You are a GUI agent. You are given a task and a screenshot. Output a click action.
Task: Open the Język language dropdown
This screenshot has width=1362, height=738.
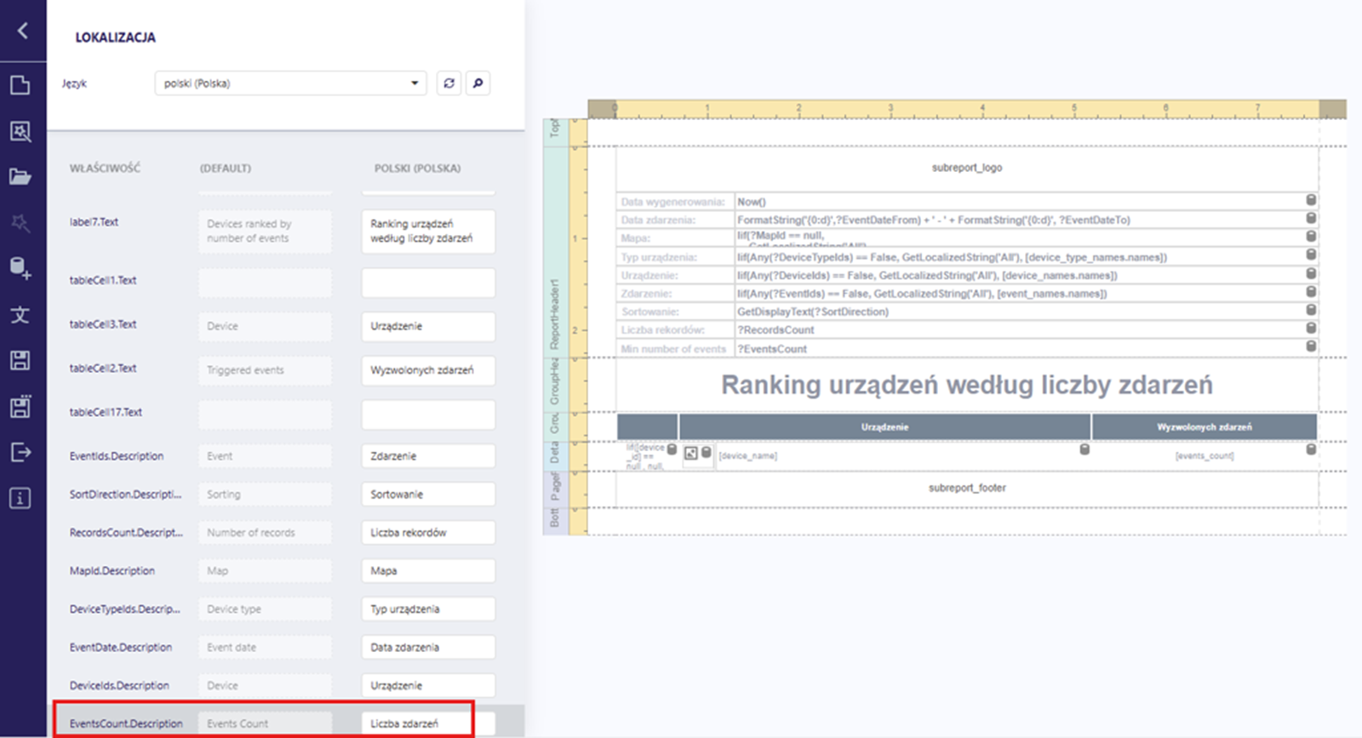coord(290,83)
